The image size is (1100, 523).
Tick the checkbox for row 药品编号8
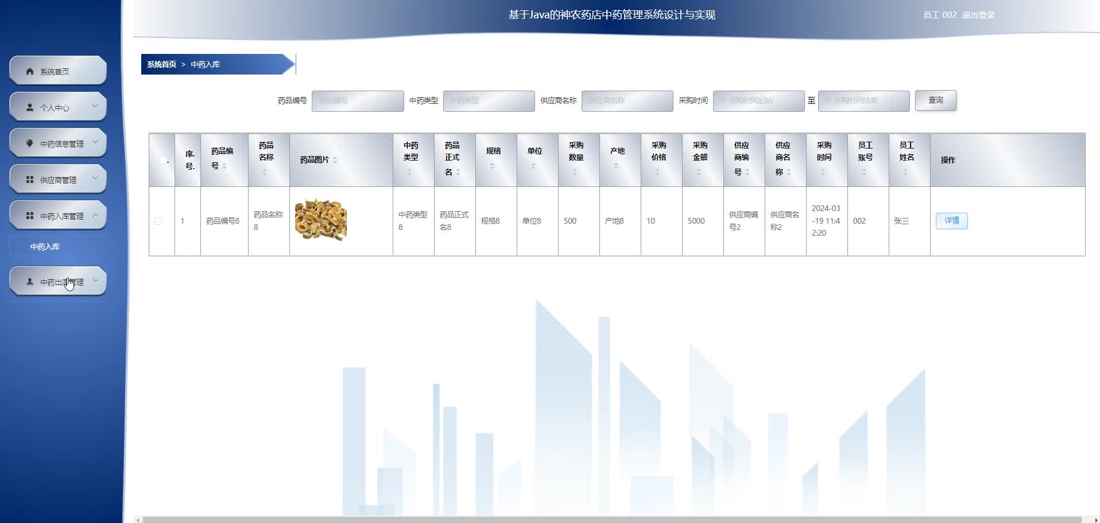tap(158, 221)
